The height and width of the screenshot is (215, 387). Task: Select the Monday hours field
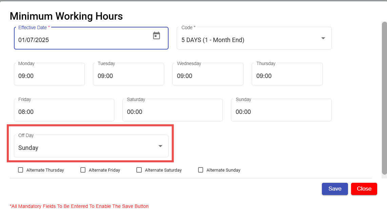[x=49, y=76]
